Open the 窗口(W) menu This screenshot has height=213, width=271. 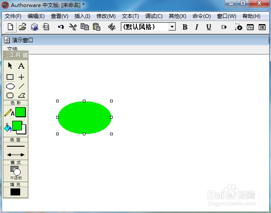[227, 16]
